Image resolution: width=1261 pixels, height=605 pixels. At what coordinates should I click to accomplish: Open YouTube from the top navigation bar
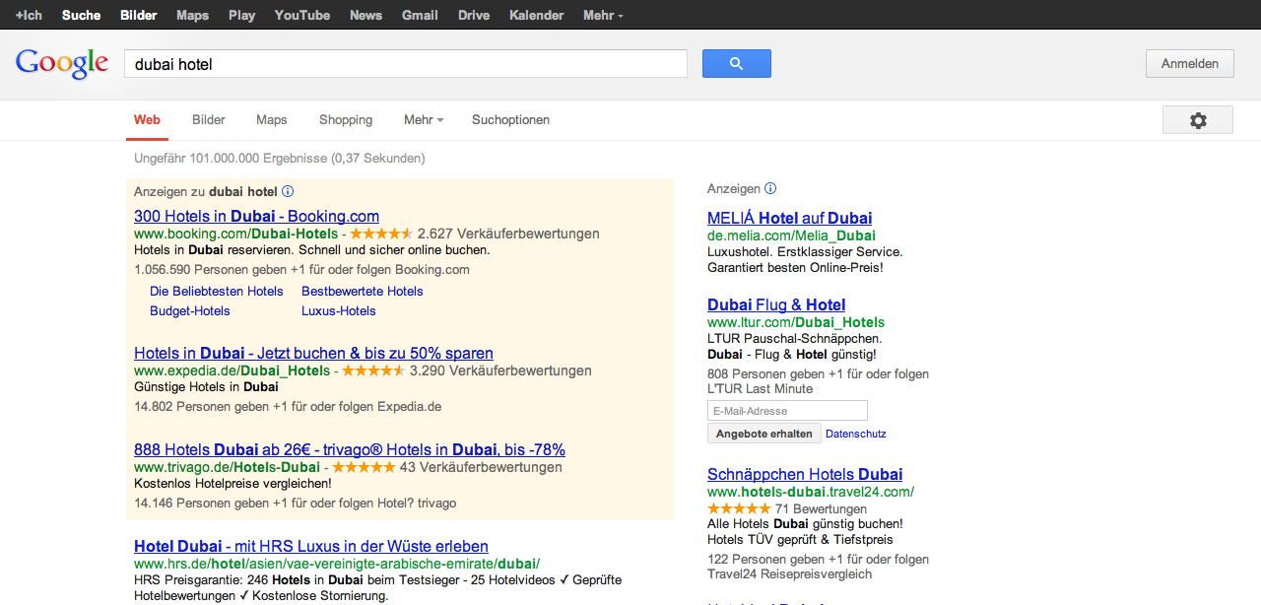tap(302, 15)
